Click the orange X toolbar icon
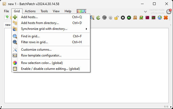The height and width of the screenshot is (109, 173). [x=166, y=18]
